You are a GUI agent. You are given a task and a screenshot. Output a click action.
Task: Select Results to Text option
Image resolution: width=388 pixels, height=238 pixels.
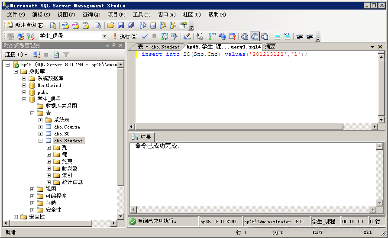pos(245,36)
